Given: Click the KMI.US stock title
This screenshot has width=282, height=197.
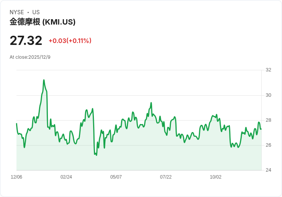Looking at the screenshot, I should pyautogui.click(x=43, y=22).
